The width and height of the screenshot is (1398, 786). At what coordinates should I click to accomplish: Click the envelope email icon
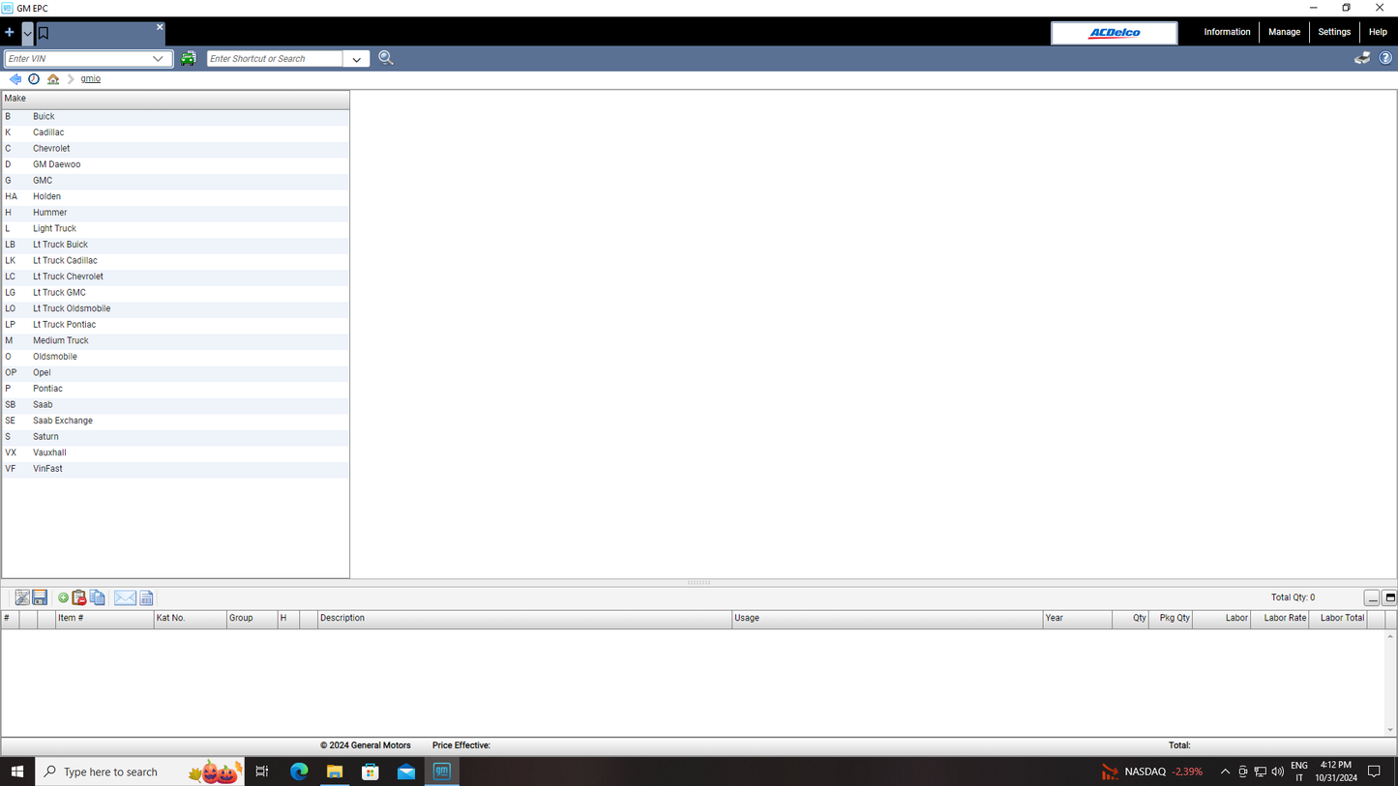coord(126,598)
